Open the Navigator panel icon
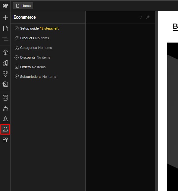The image size is (178, 191). [5, 39]
